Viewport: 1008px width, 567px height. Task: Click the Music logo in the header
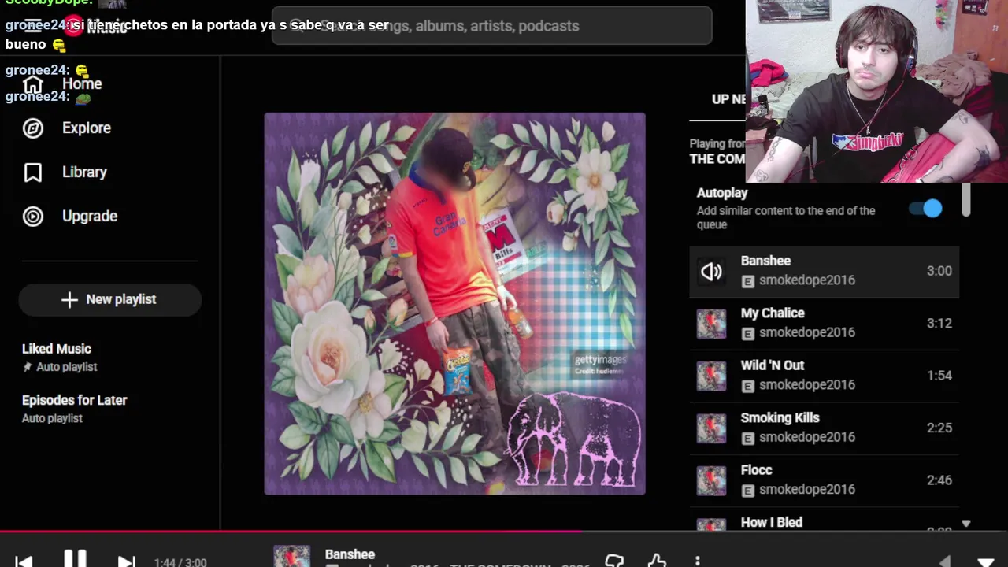(94, 28)
